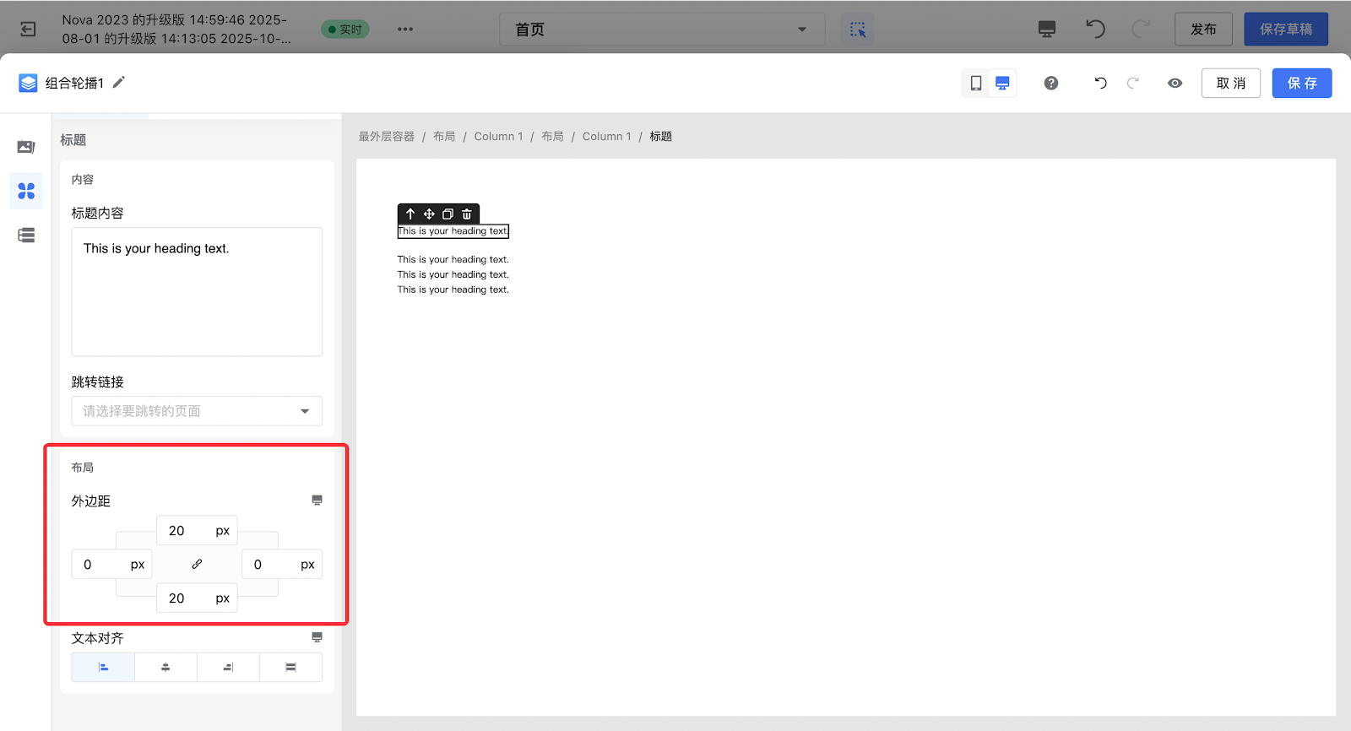Click the move-up arrow on heading toolbar
Image resolution: width=1351 pixels, height=731 pixels.
click(410, 214)
